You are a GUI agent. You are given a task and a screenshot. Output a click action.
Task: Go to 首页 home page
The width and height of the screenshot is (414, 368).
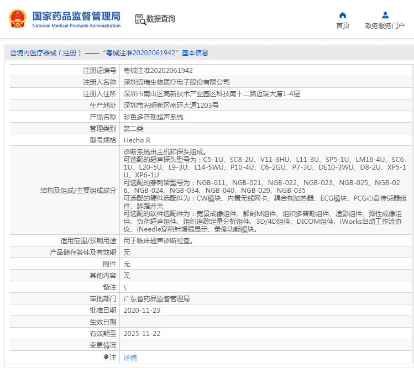tap(343, 25)
